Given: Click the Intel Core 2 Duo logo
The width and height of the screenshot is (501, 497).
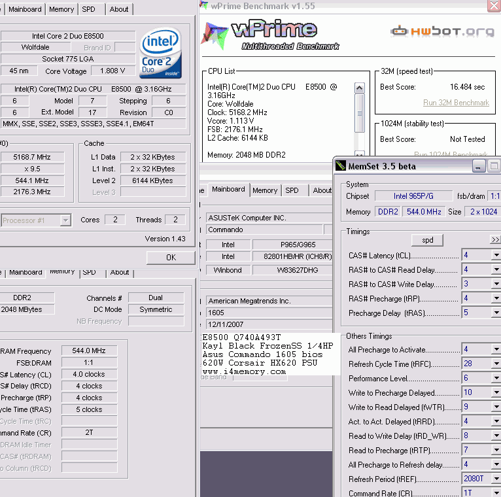Looking at the screenshot, I should pyautogui.click(x=160, y=53).
